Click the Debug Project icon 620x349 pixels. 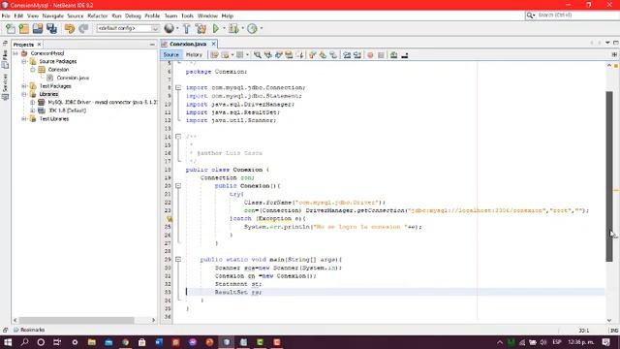click(x=233, y=28)
